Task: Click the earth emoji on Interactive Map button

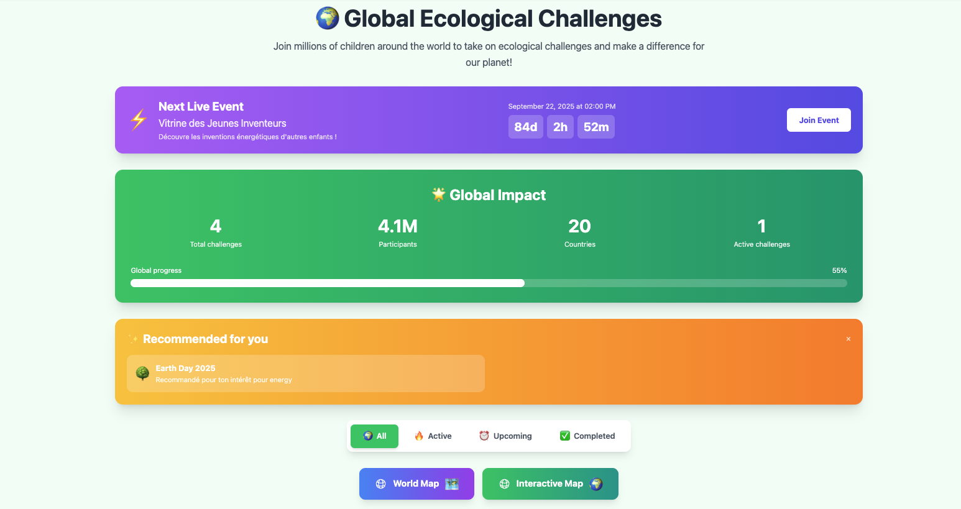Action: [596, 484]
